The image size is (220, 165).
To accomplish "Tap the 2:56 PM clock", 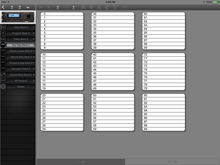I will (110, 2).
